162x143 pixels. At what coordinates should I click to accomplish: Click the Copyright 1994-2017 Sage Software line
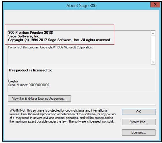pyautogui.click(x=59, y=40)
